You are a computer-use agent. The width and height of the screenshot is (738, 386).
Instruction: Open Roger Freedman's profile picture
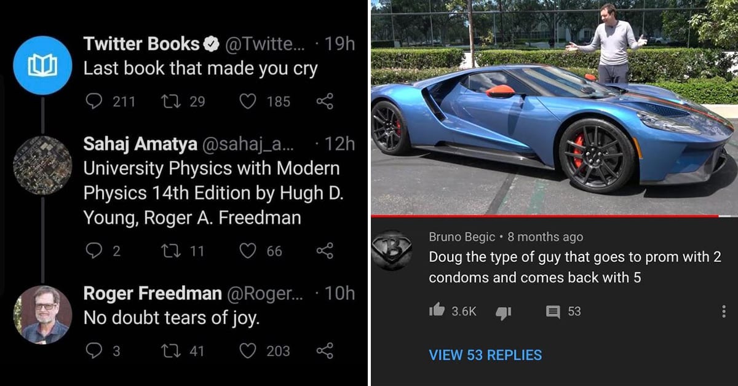click(42, 315)
